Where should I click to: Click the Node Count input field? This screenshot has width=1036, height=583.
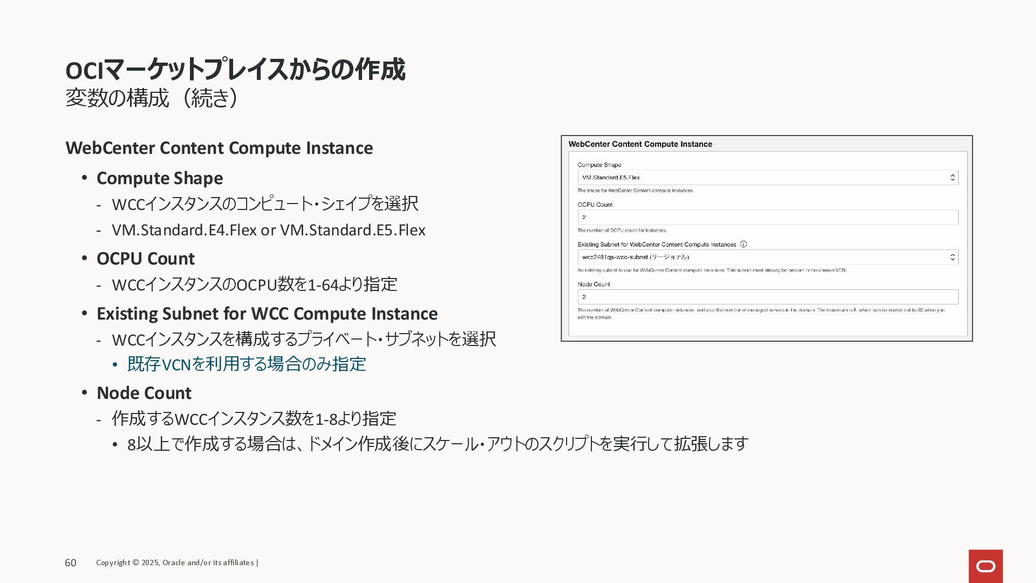[x=766, y=297]
